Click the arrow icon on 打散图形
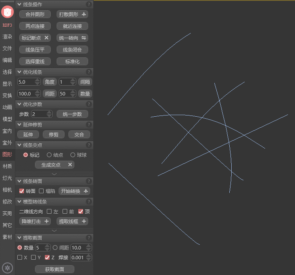295x275 pixels. [84, 14]
